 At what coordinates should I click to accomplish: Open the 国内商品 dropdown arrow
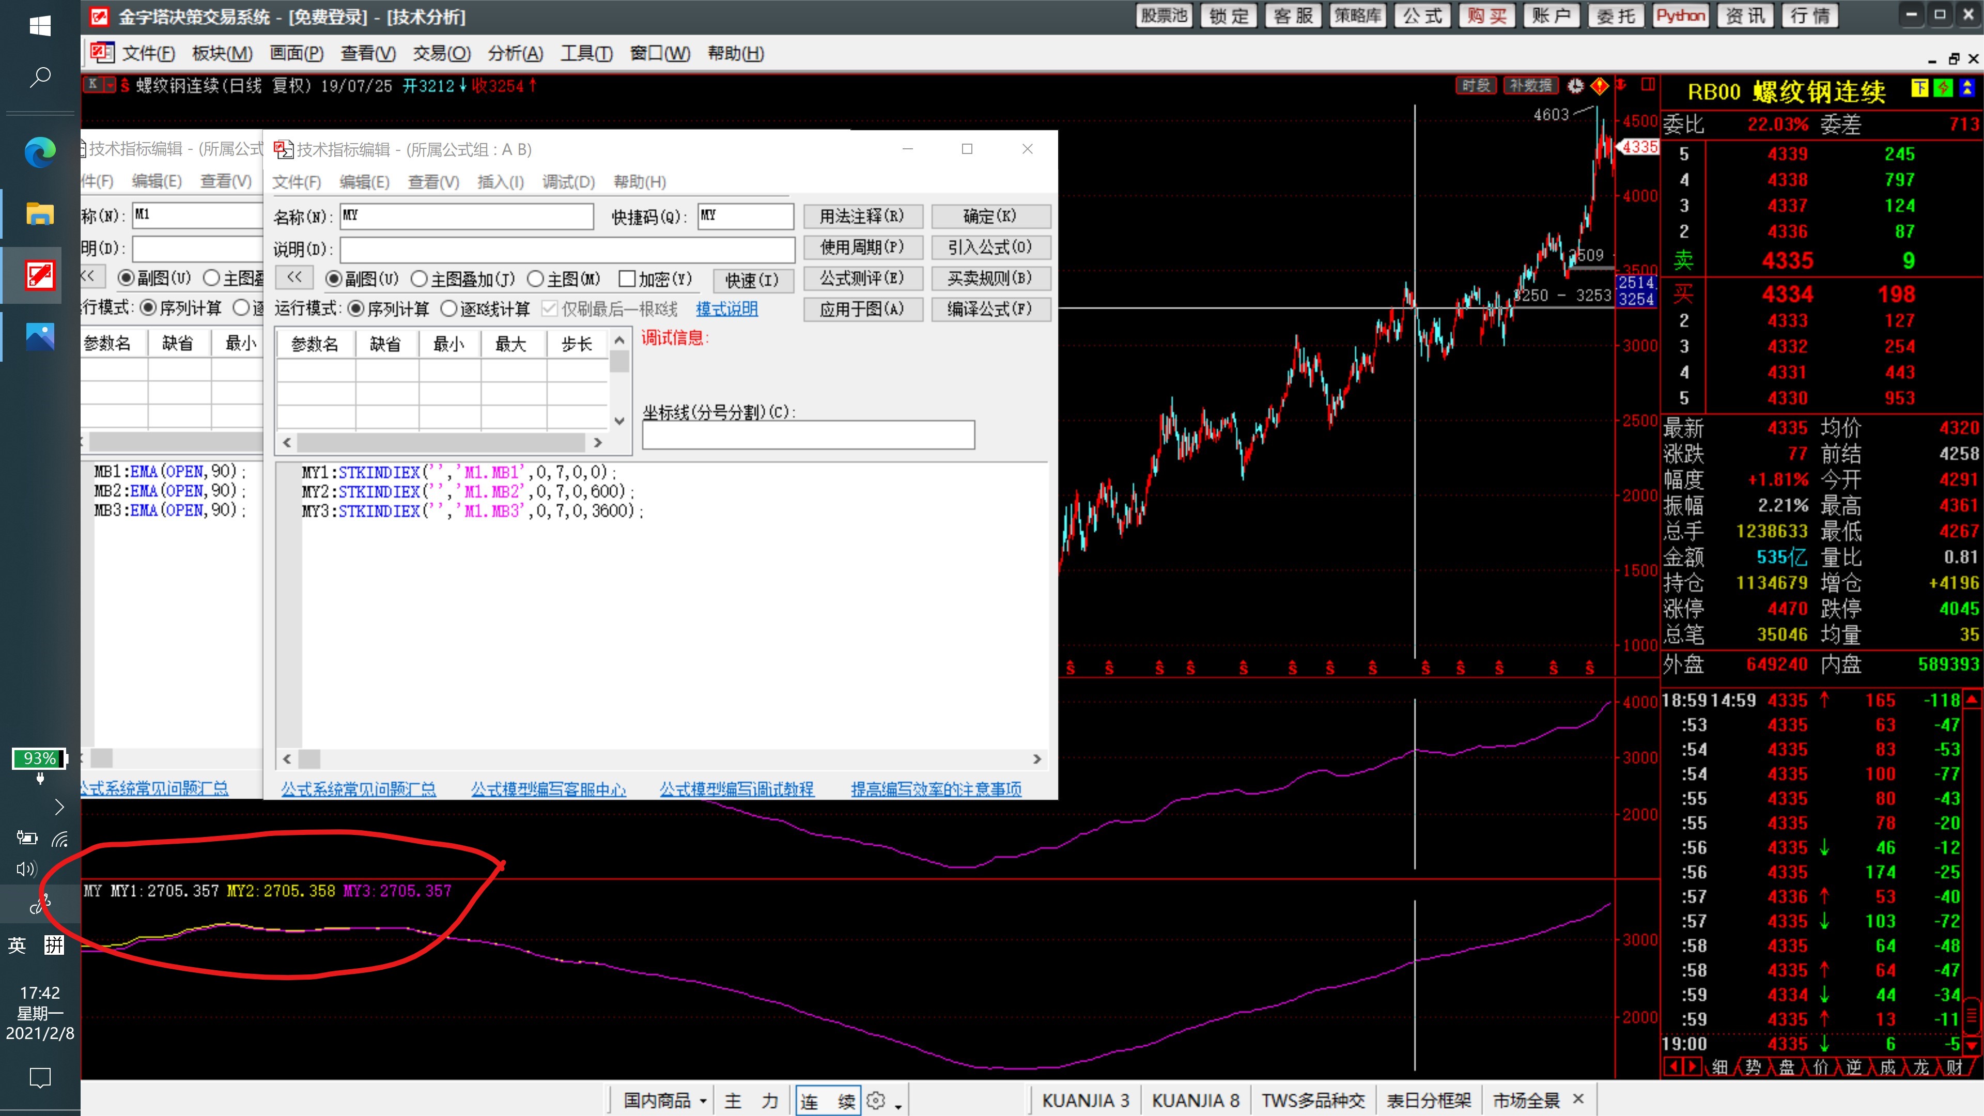pos(703,1102)
